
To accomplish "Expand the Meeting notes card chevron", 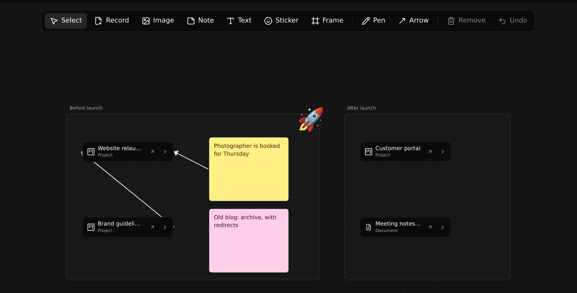I will coord(443,227).
